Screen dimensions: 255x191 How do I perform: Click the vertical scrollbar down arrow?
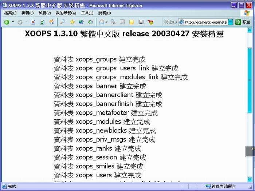tap(250, 179)
